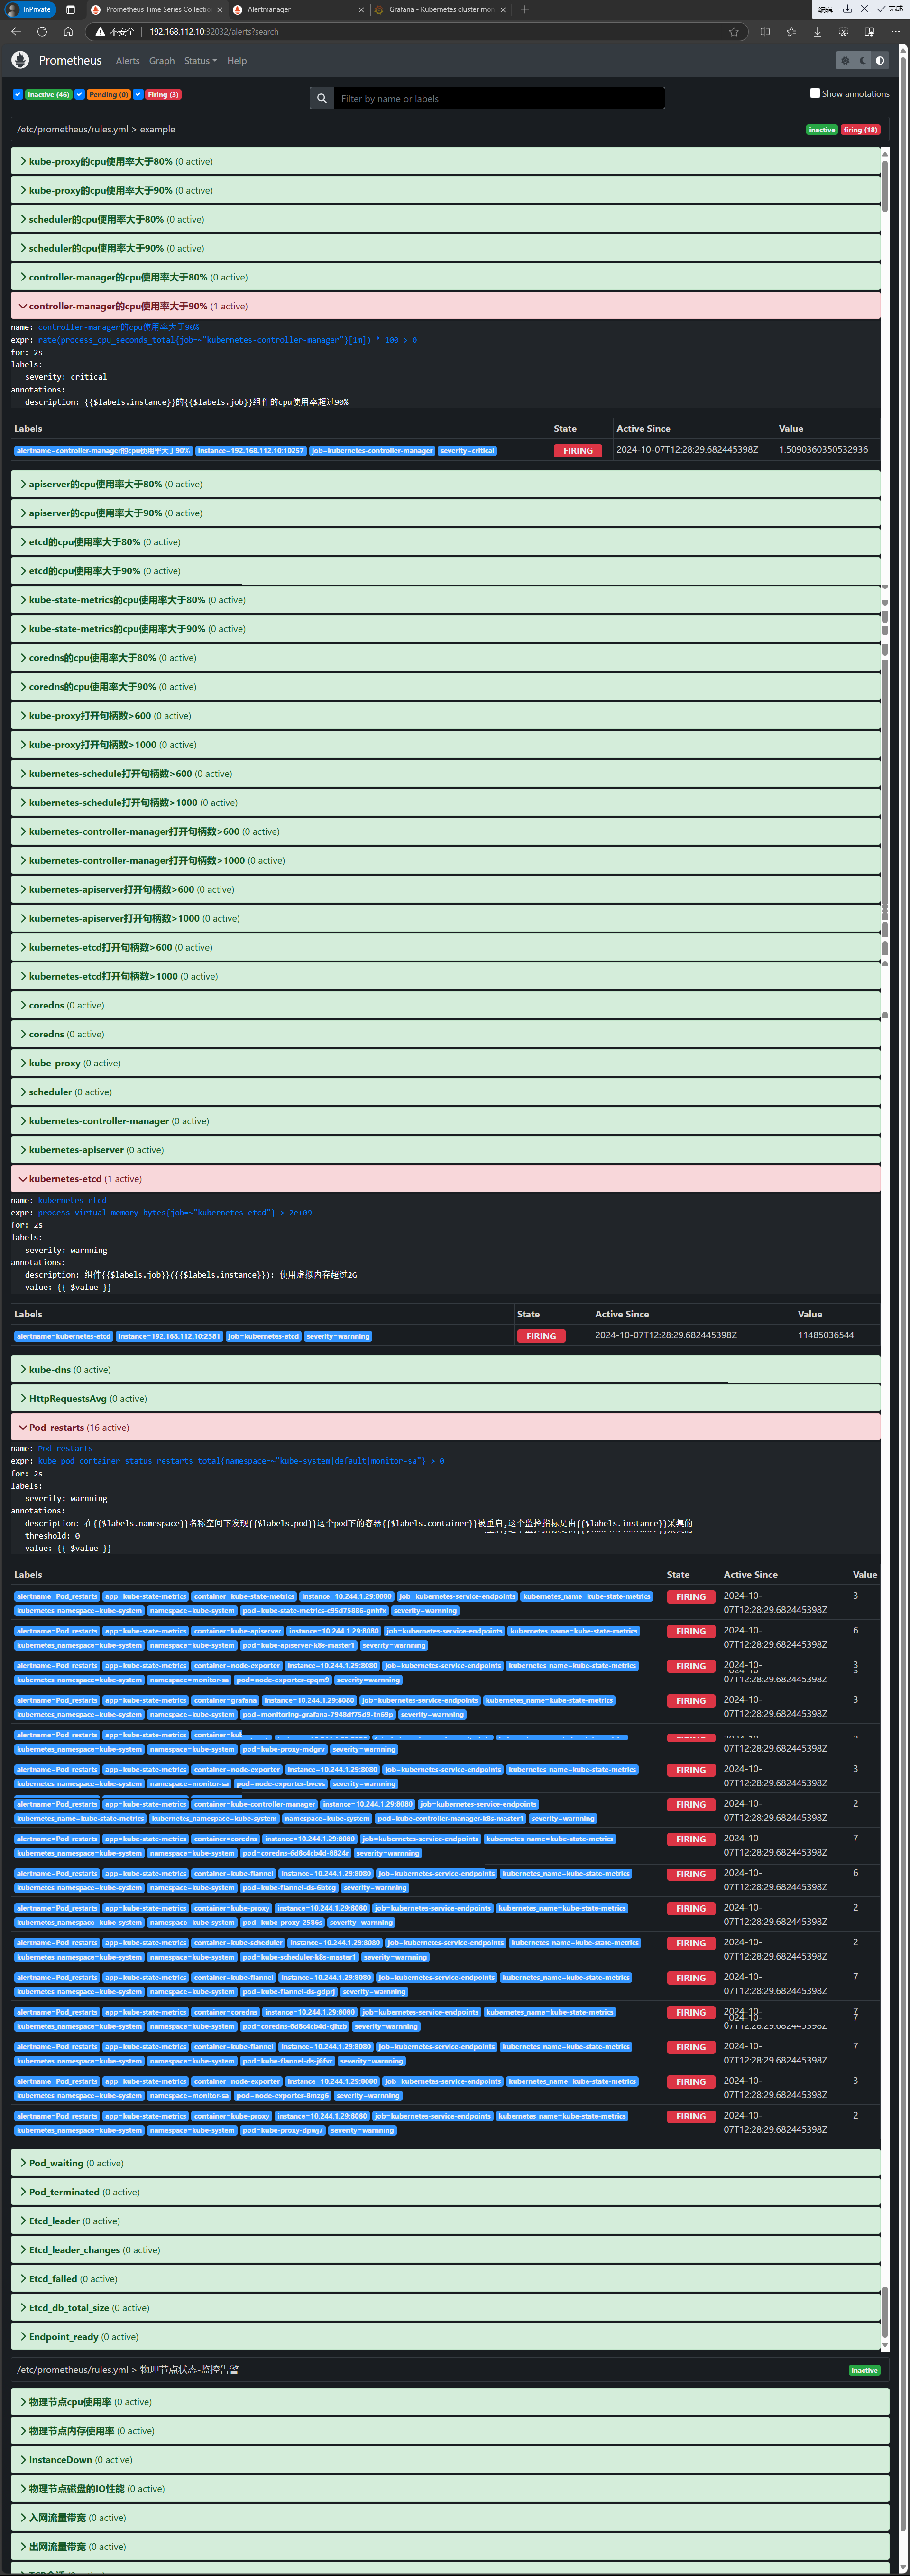The image size is (910, 2576).
Task: Open the process_virtual_memory_bytes expression link
Action: pyautogui.click(x=175, y=1213)
